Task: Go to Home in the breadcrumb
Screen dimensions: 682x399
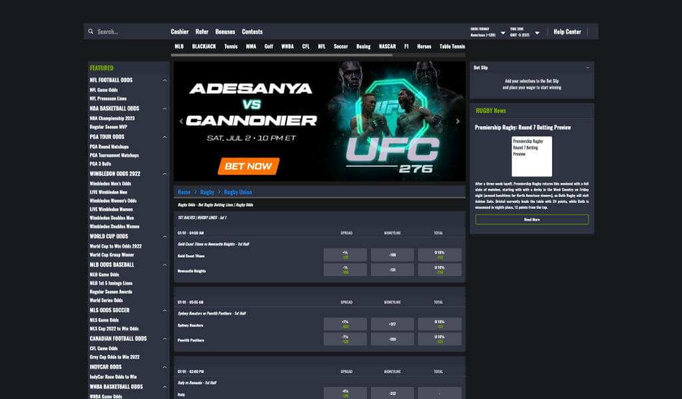Action: 184,192
